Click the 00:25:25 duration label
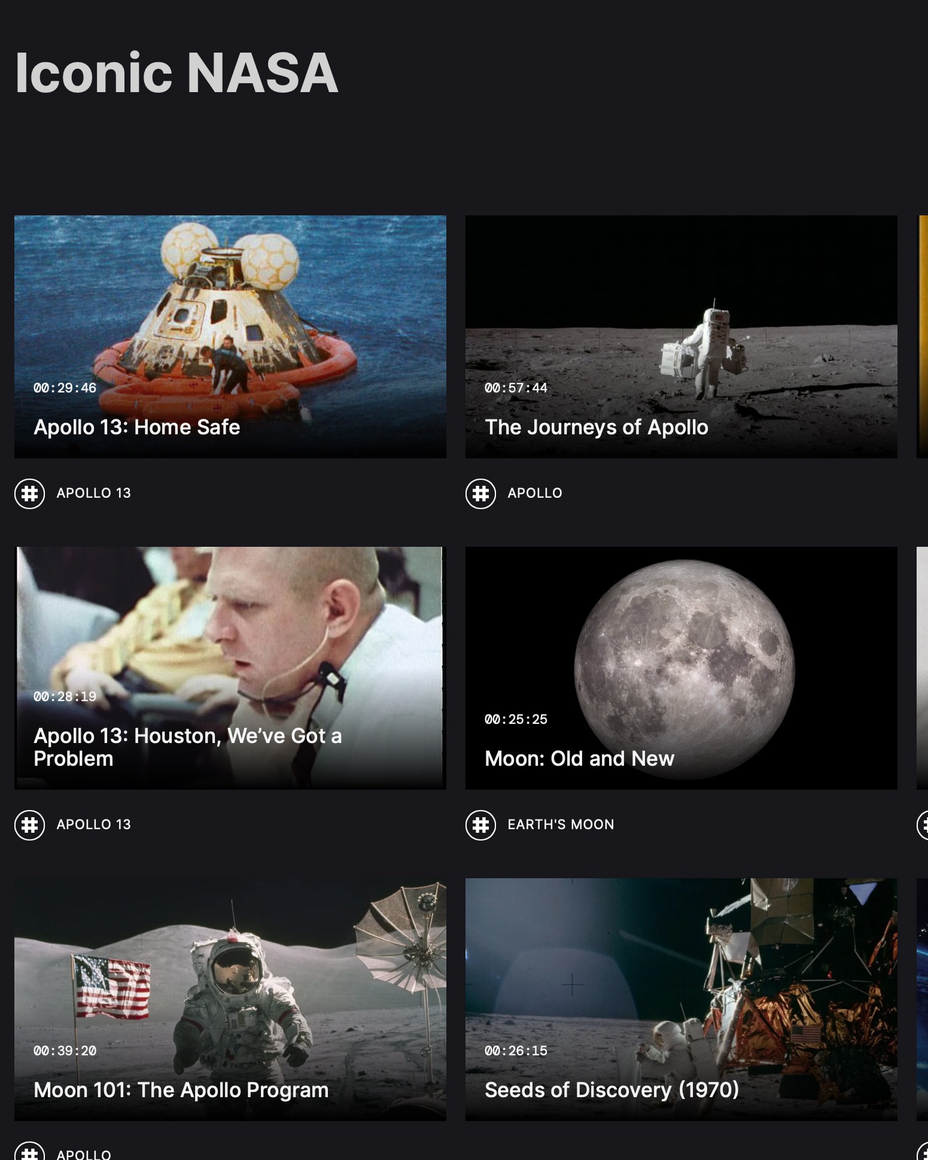The height and width of the screenshot is (1160, 928). 516,719
